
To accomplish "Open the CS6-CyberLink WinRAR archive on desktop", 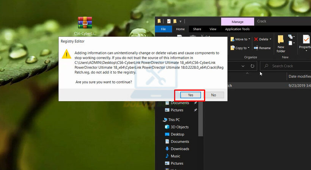I will coord(85,23).
